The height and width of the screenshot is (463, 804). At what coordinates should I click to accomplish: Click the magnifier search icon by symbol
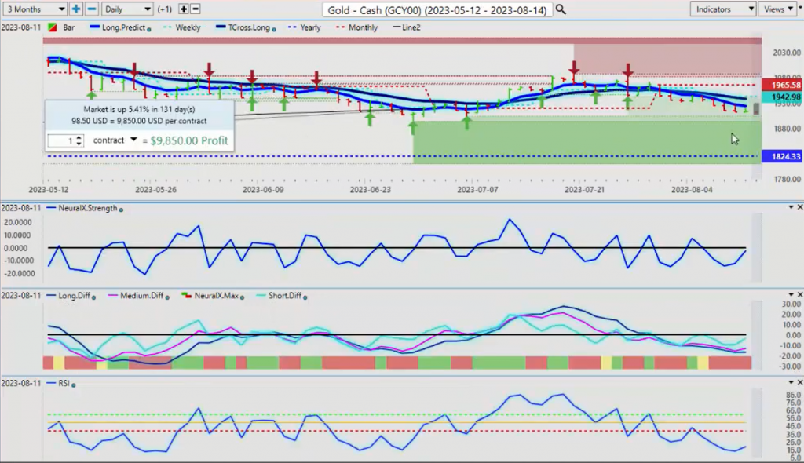click(x=560, y=9)
